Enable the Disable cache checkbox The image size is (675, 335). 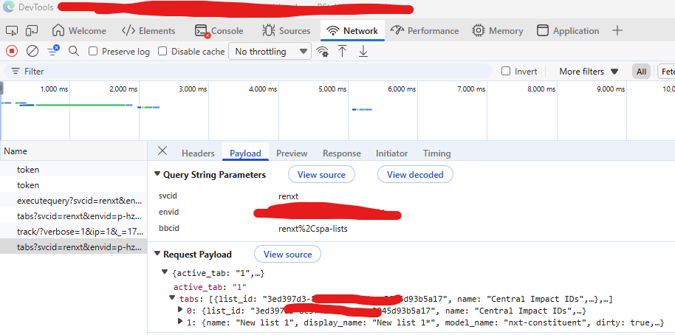point(162,52)
